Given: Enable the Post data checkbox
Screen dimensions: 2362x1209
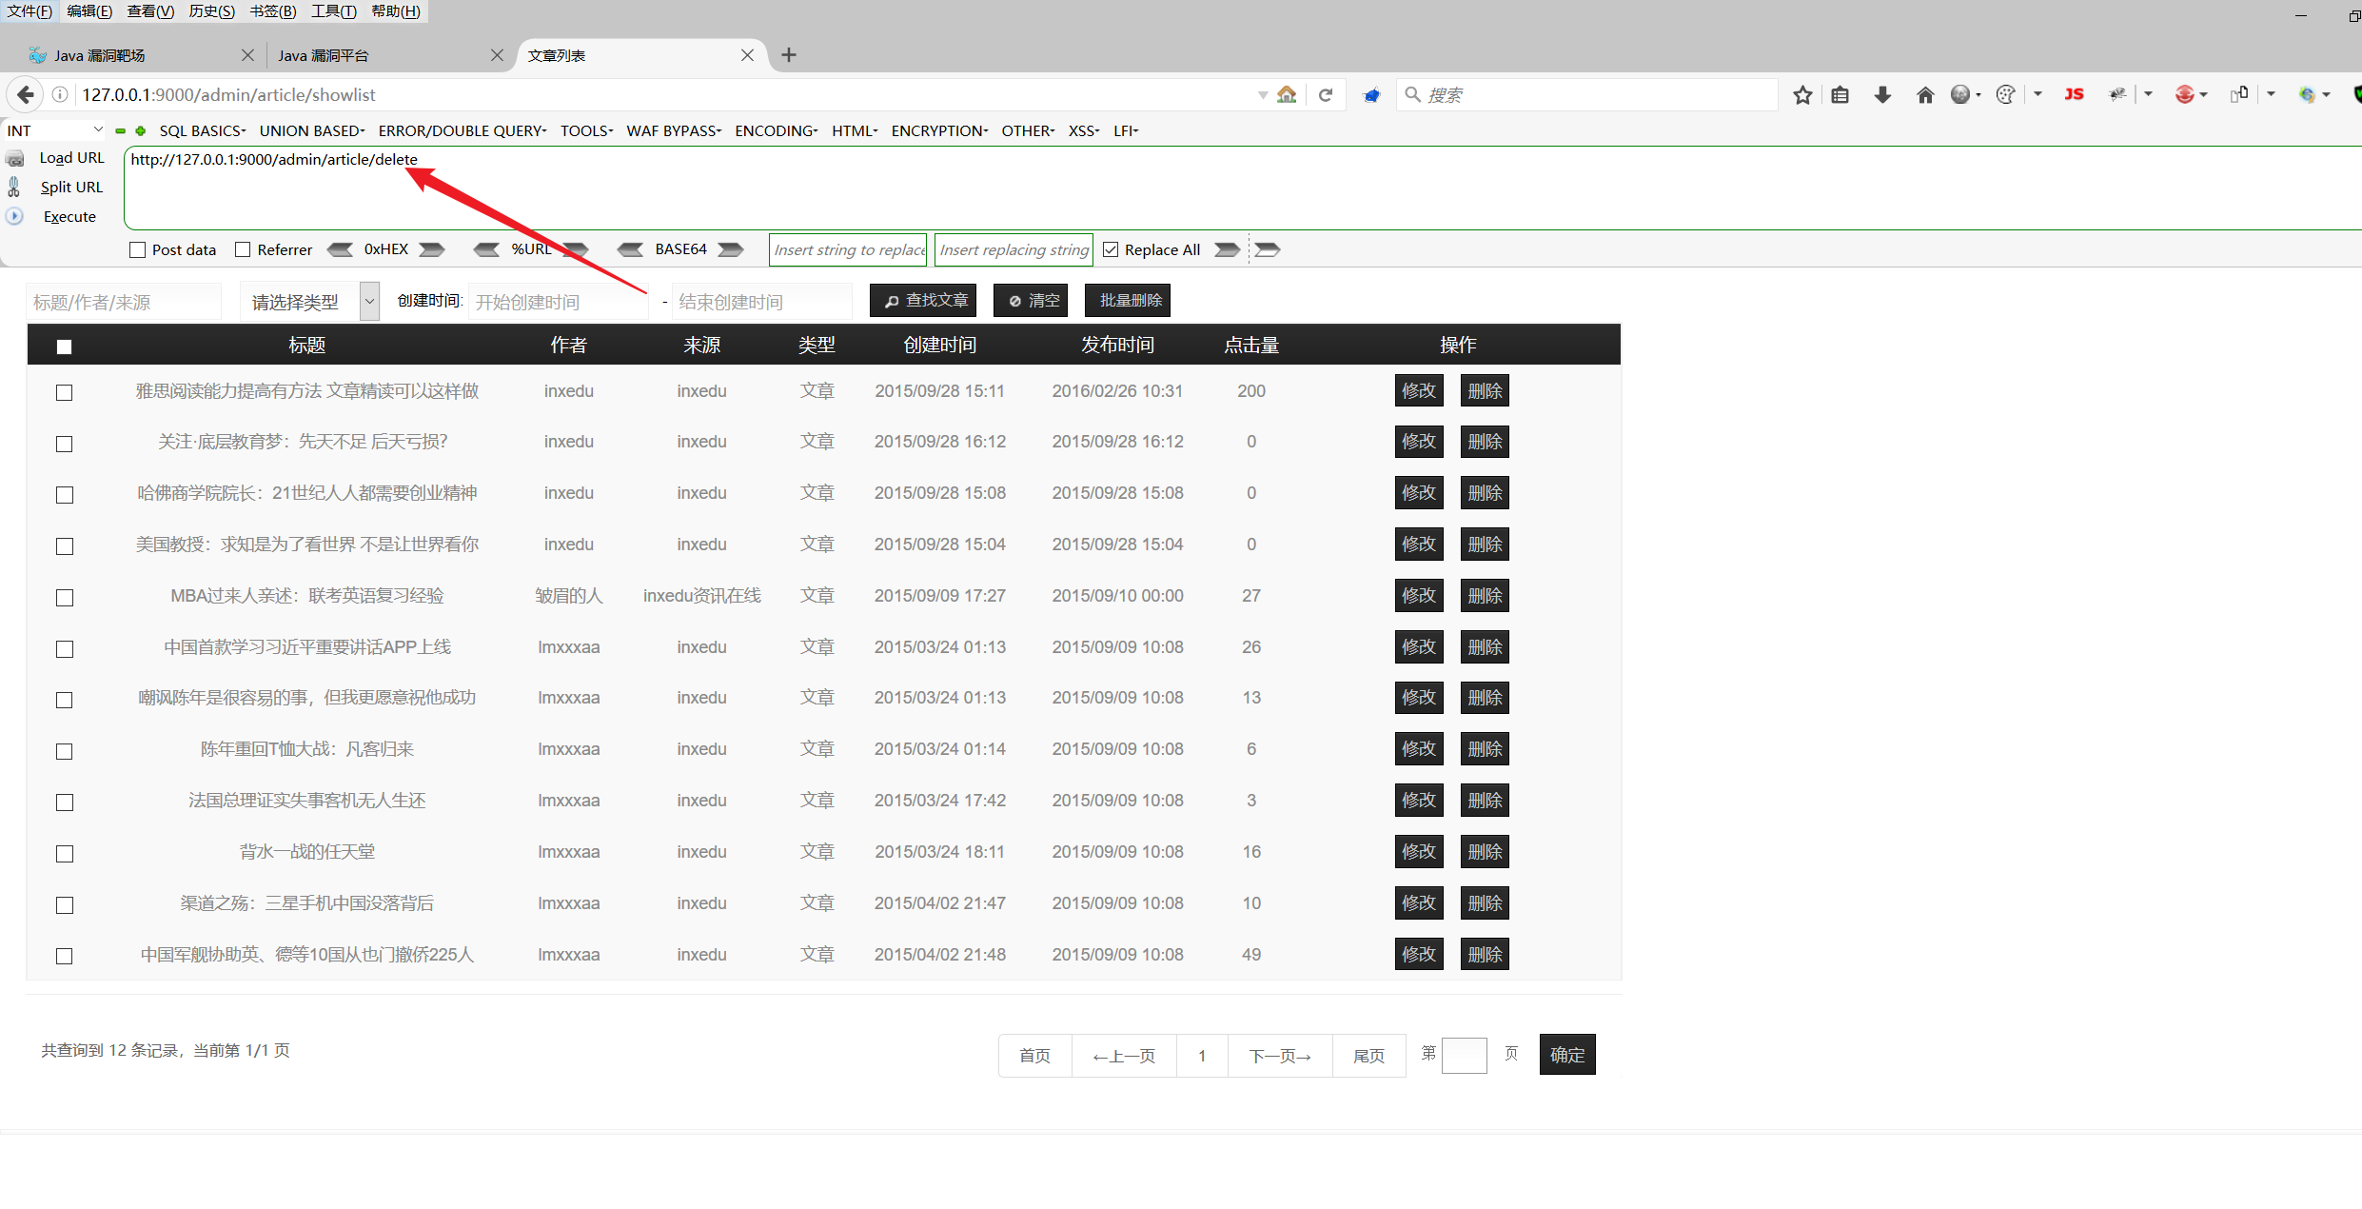Looking at the screenshot, I should tap(138, 249).
